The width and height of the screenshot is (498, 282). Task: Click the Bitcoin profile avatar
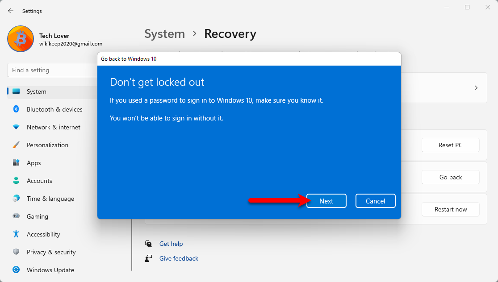(x=21, y=39)
